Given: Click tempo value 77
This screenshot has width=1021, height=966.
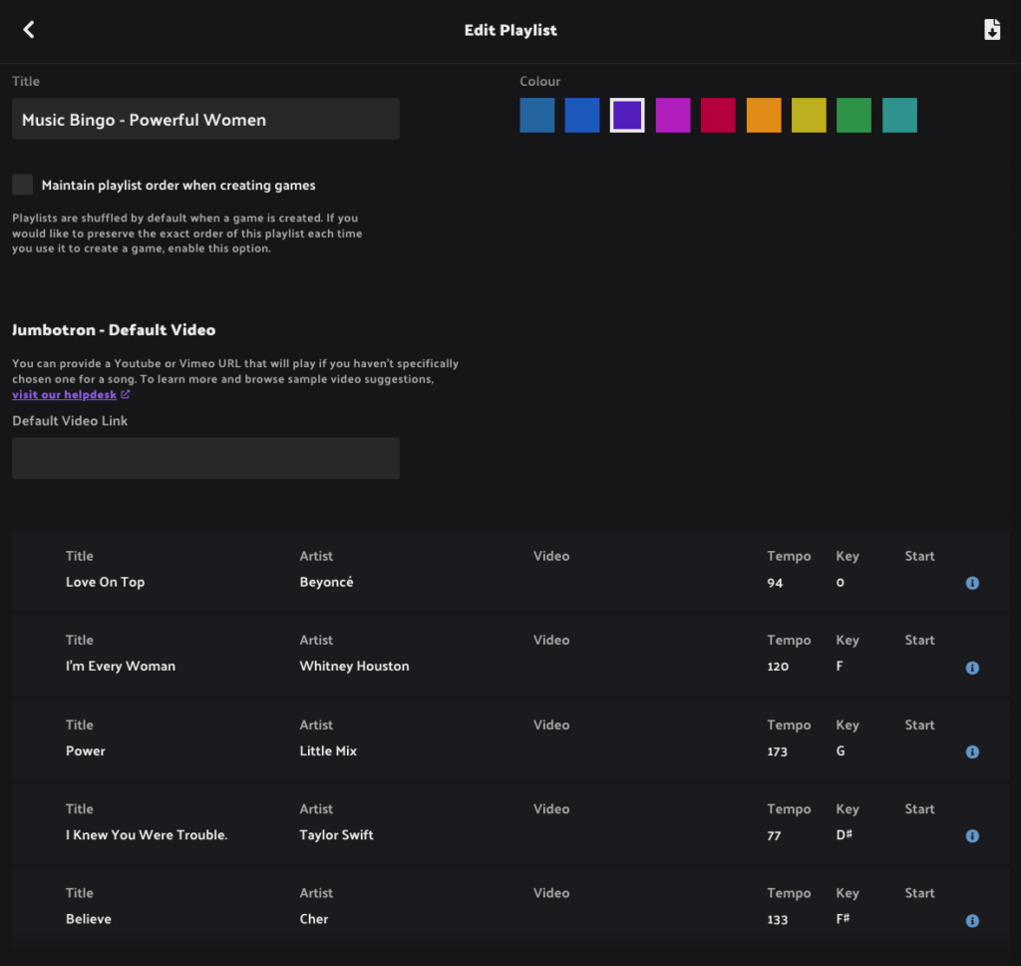Looking at the screenshot, I should click(774, 835).
